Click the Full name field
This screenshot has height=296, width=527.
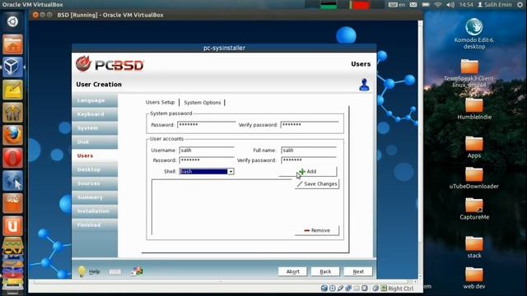(309, 150)
